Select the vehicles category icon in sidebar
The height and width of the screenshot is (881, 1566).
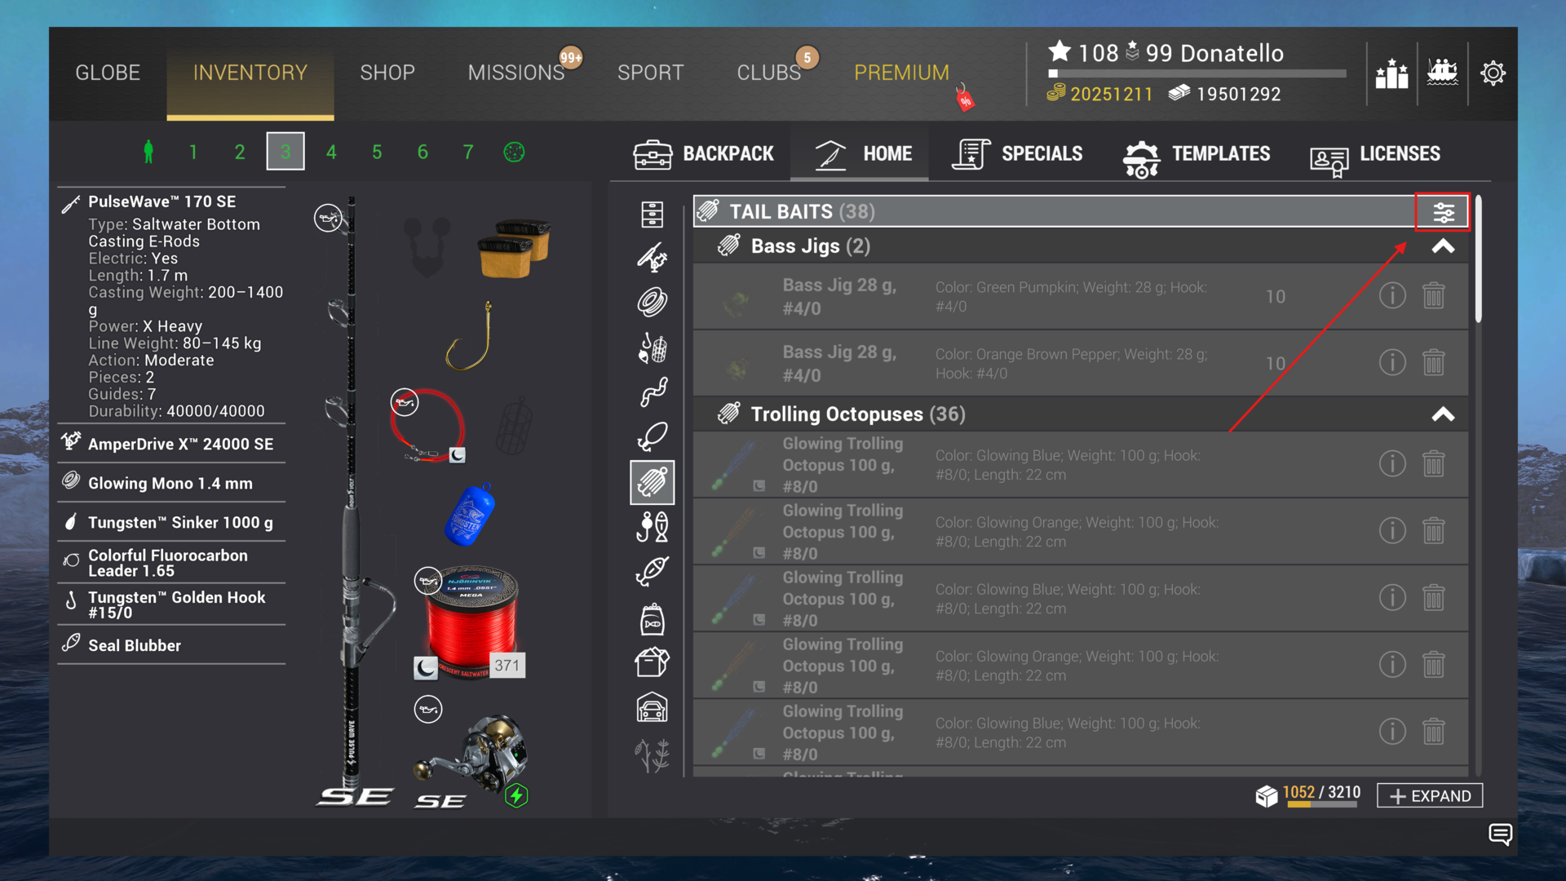click(652, 708)
